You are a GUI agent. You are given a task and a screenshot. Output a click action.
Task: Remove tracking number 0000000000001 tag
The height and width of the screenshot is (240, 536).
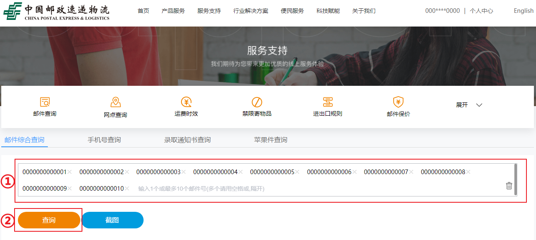[69, 172]
